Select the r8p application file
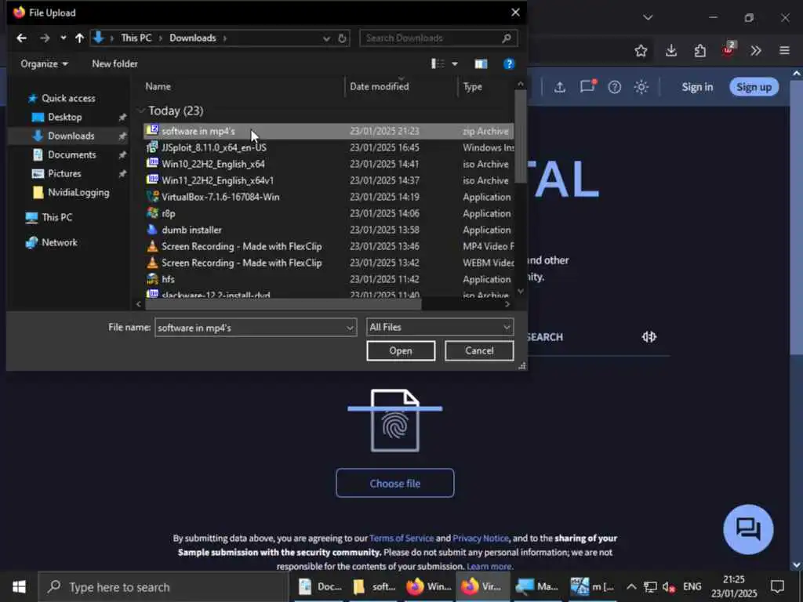Screen dimensions: 803x602 tap(329, 213)
